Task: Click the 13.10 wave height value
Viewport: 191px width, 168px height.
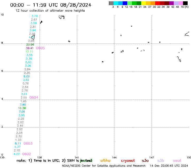Action: [29, 52]
